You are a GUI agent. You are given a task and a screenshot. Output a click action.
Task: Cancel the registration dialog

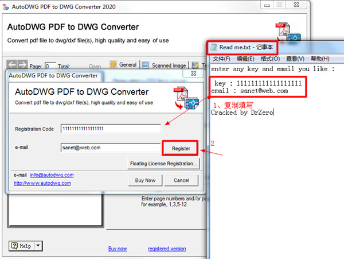tap(181, 180)
